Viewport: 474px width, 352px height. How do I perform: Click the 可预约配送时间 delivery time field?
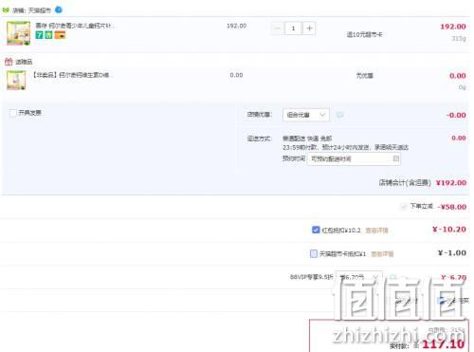[354, 158]
